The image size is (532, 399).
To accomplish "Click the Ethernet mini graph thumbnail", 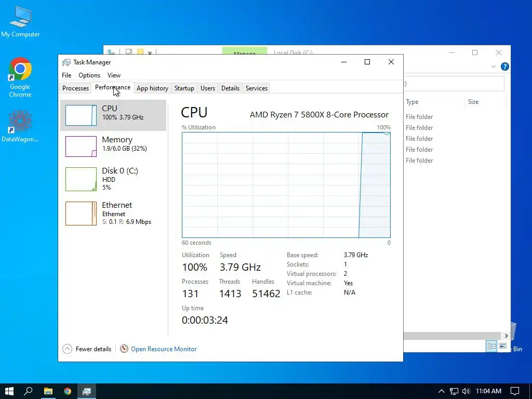I will [81, 214].
